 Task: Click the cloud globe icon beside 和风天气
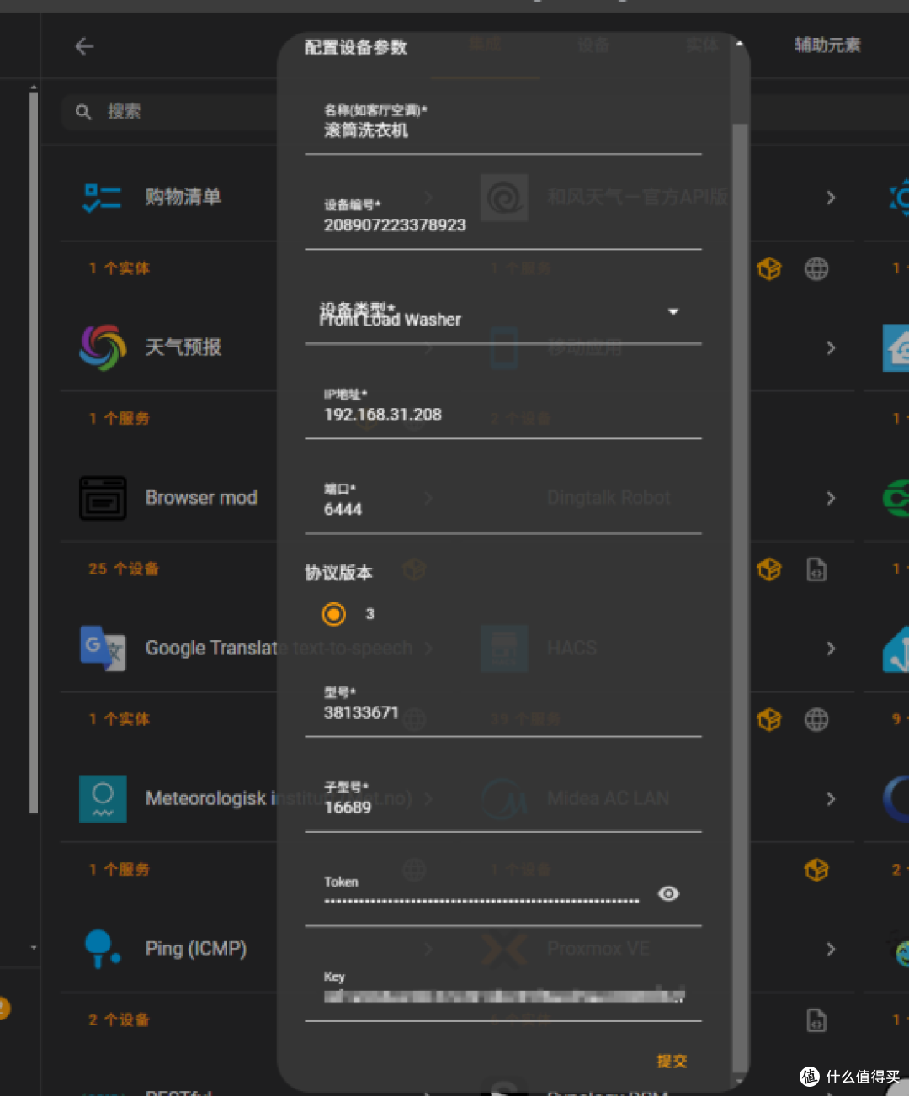(x=816, y=268)
